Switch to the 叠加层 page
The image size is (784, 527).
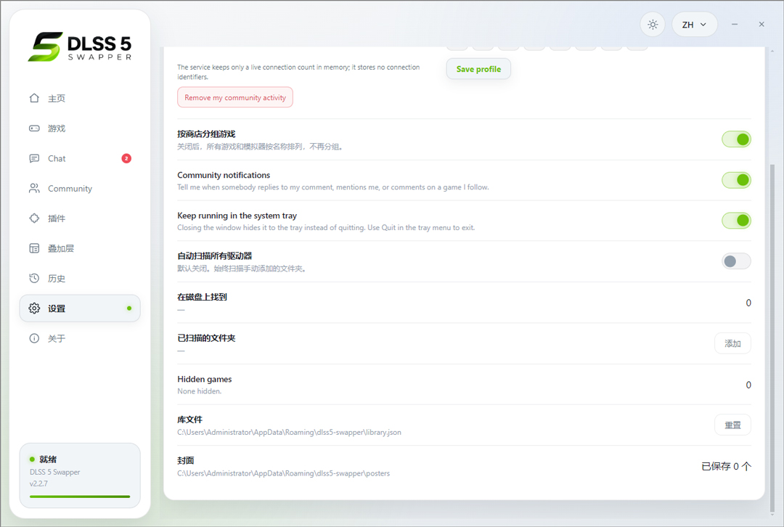[80, 248]
